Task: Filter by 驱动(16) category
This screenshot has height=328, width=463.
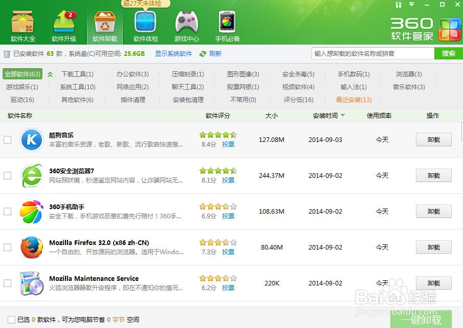Action: (23, 100)
